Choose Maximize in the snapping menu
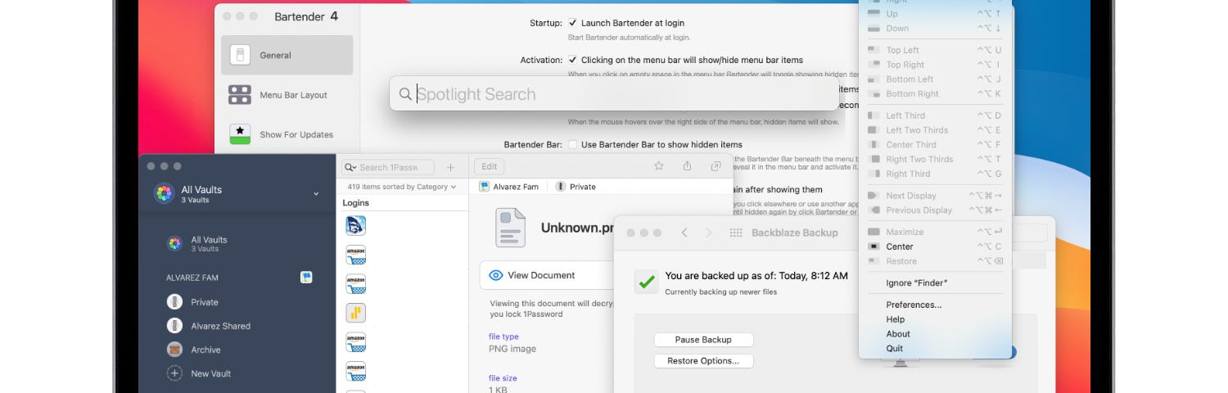This screenshot has width=1228, height=393. (x=935, y=232)
